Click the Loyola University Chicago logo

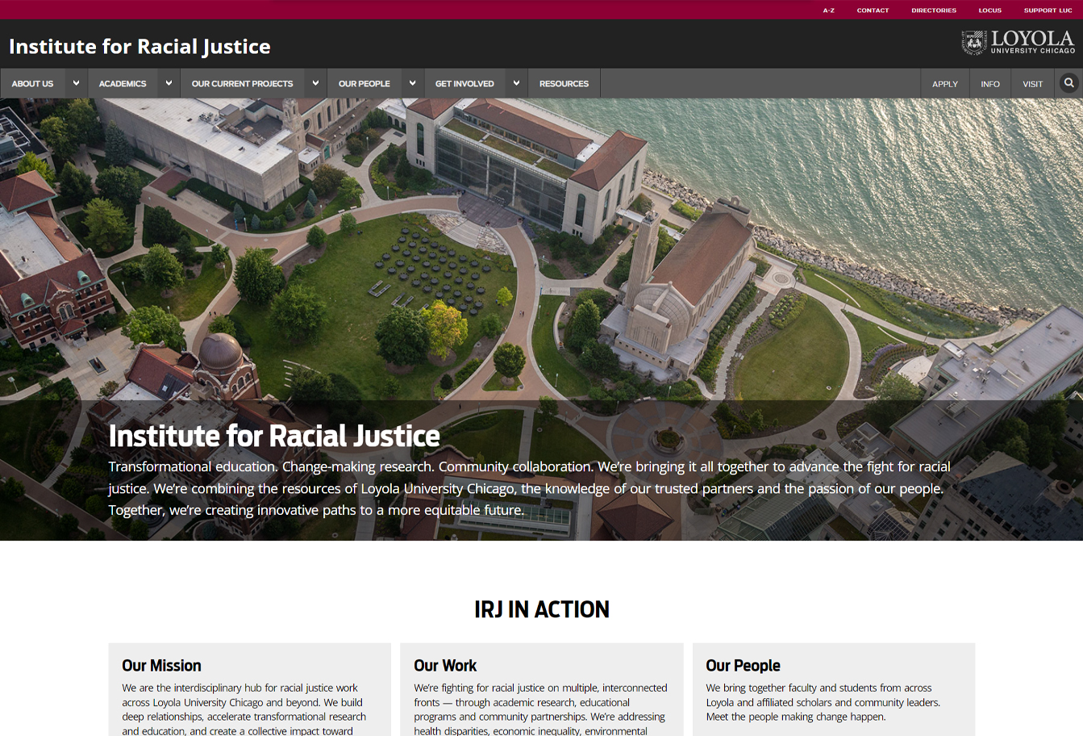(1018, 43)
